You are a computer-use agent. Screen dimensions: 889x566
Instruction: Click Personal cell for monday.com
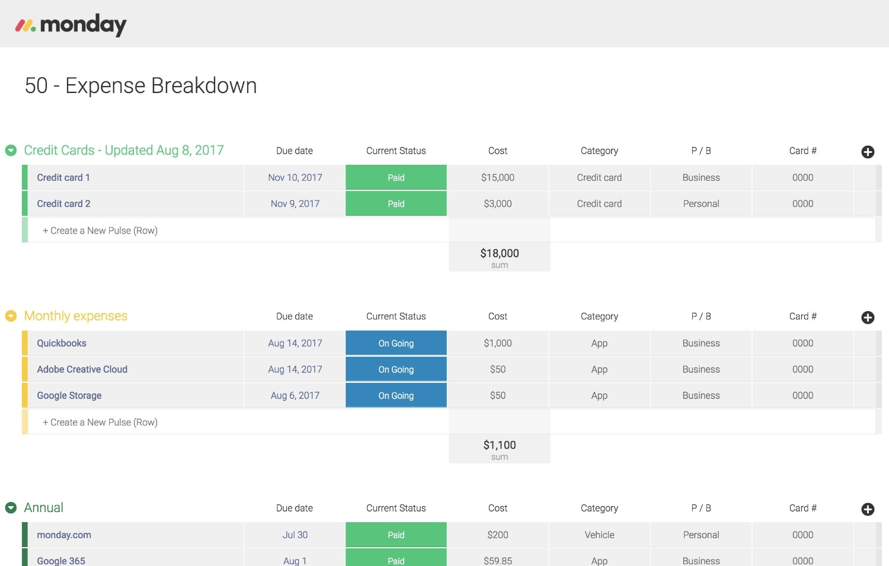click(701, 535)
